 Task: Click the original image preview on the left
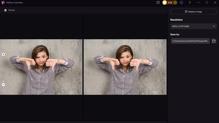(41, 67)
